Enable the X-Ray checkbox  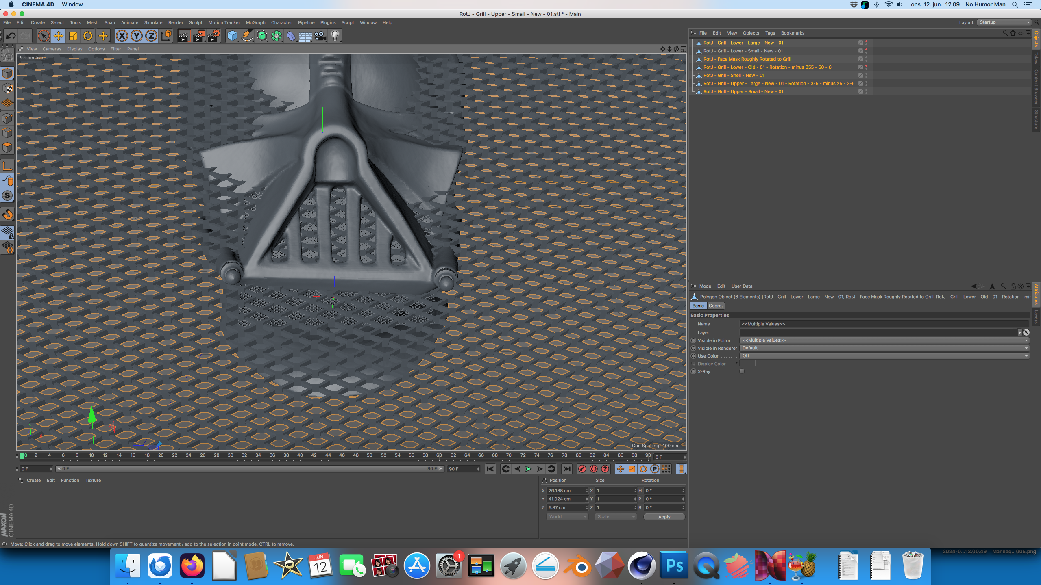click(x=742, y=371)
